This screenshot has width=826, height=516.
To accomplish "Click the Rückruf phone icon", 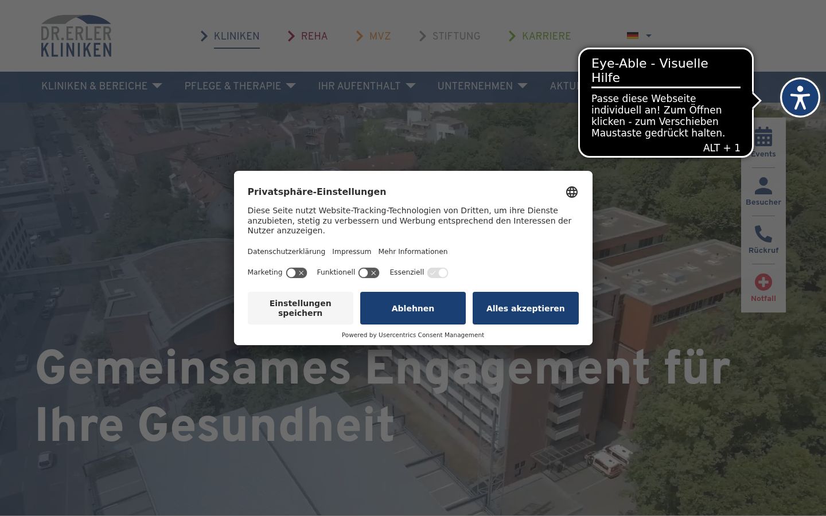I will tap(763, 234).
